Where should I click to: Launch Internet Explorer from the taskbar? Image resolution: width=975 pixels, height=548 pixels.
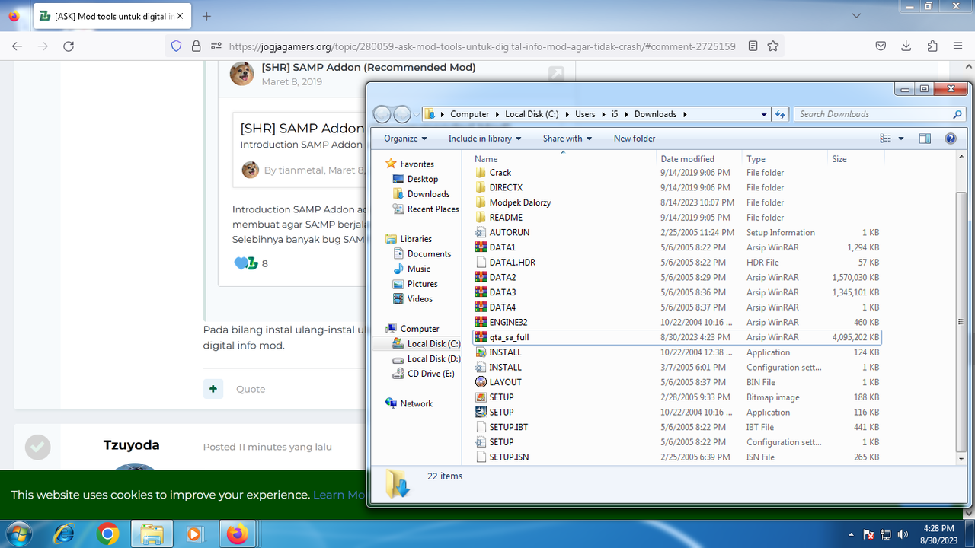click(x=64, y=534)
